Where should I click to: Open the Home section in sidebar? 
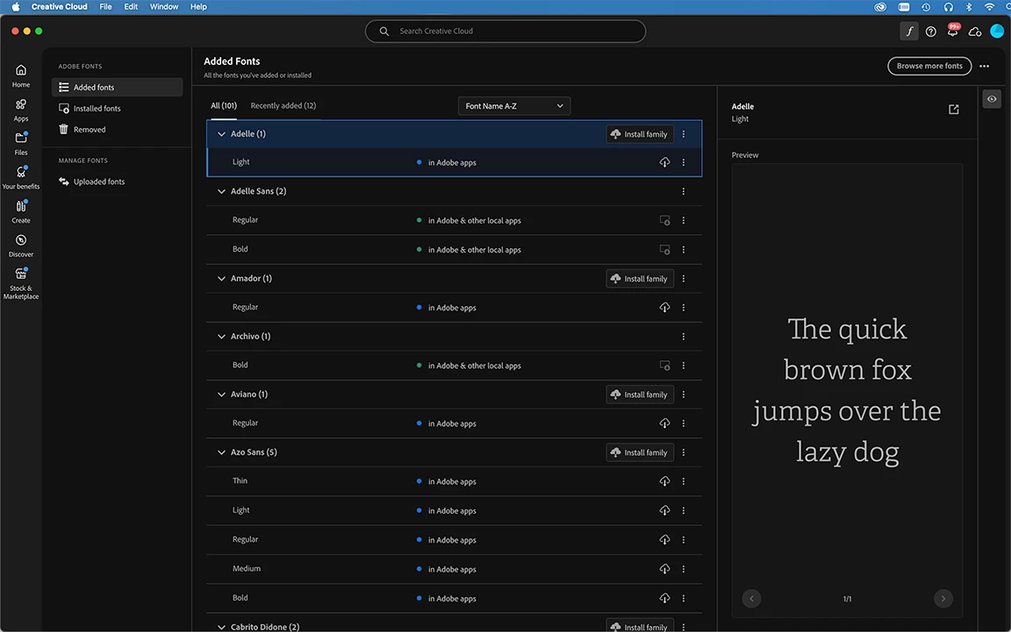pos(21,75)
